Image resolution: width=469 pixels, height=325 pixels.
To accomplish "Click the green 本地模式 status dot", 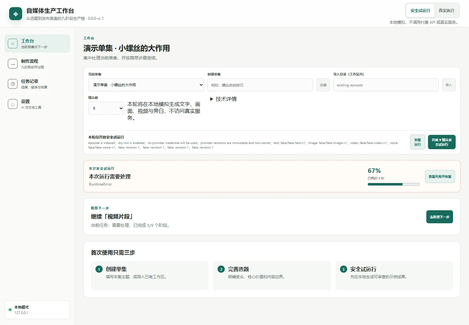I will pyautogui.click(x=10, y=310).
